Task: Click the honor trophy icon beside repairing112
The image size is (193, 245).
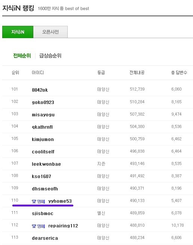Action: coord(34,226)
